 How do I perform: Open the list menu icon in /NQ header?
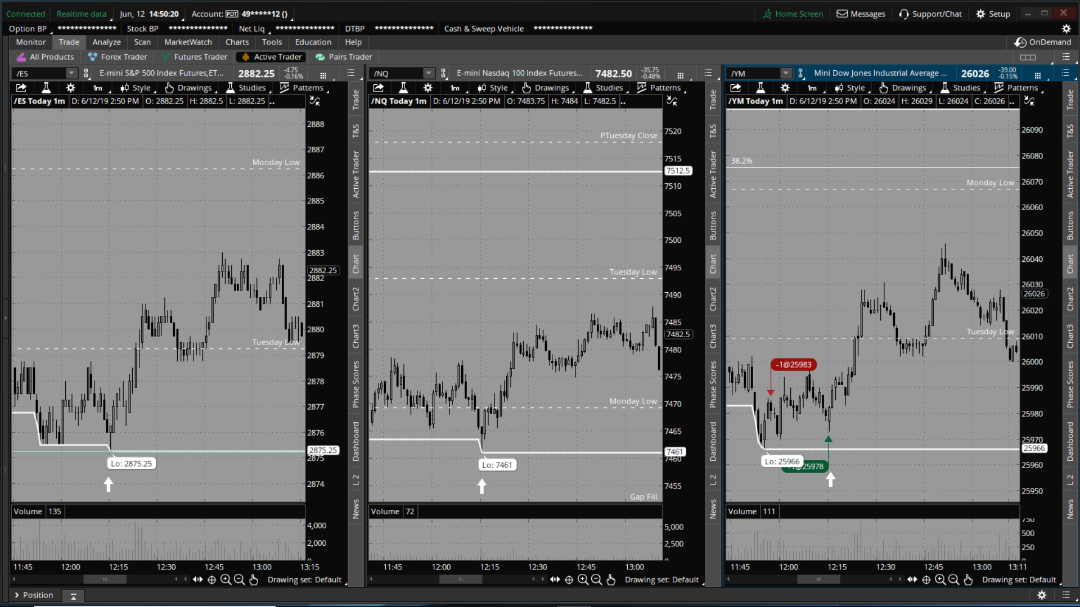click(708, 73)
